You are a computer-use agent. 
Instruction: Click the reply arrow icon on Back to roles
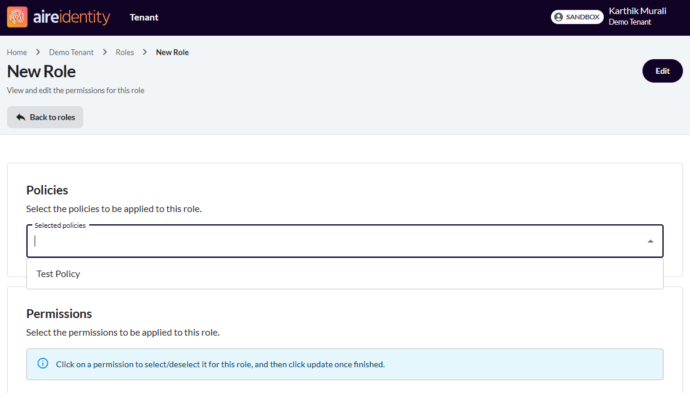[x=21, y=117]
